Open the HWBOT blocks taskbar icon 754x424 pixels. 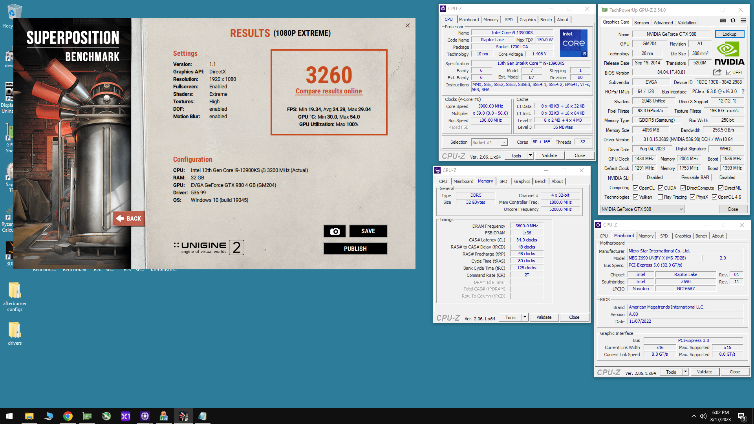pos(164,416)
